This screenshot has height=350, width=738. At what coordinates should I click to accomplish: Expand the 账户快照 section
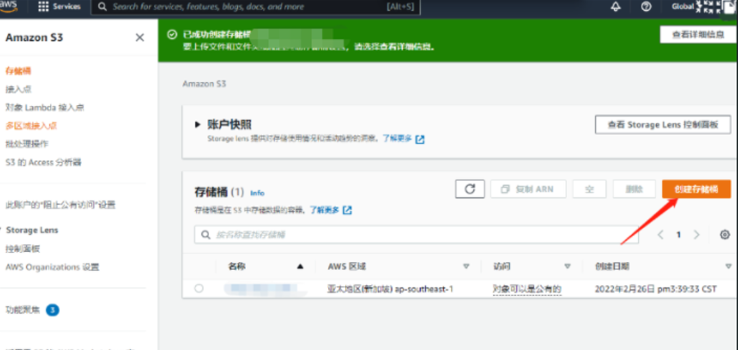[197, 125]
